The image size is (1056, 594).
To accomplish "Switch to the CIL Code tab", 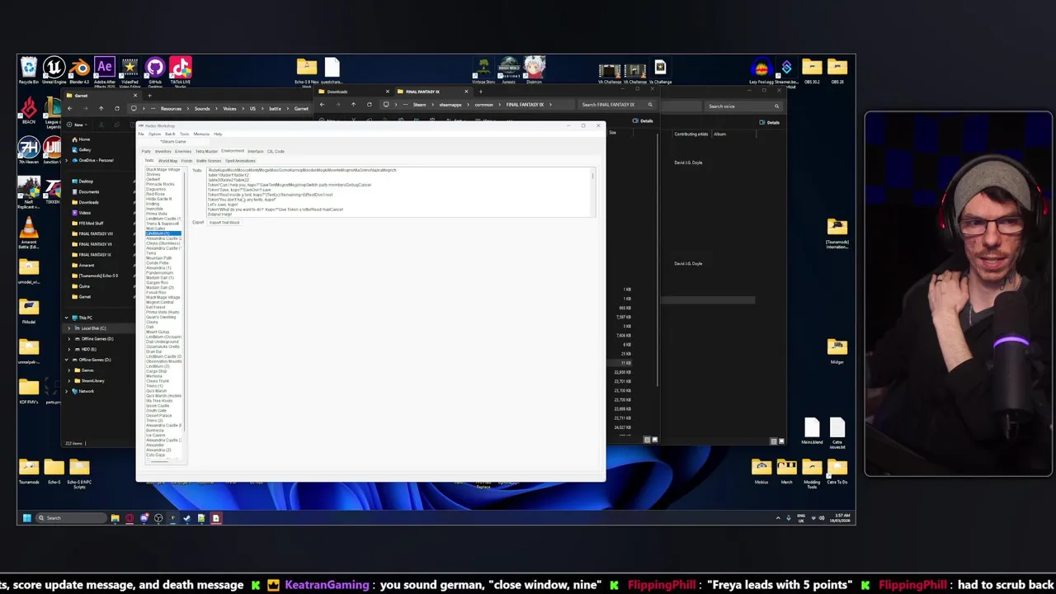I will pos(276,151).
